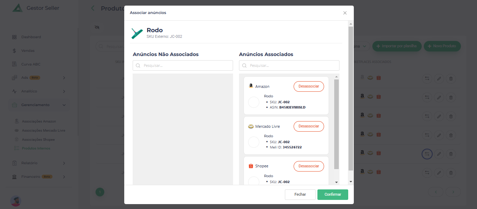Toggle the crossed-eye visibility icon
The width and height of the screenshot is (477, 209).
[x=97, y=27]
